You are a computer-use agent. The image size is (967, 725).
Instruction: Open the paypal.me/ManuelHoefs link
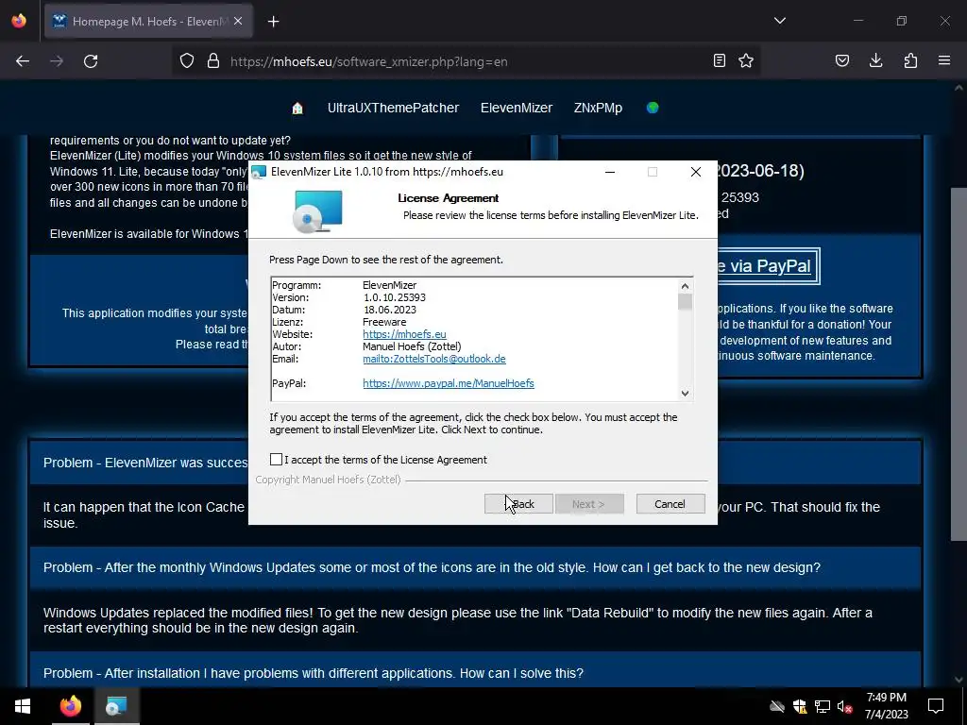tap(449, 383)
